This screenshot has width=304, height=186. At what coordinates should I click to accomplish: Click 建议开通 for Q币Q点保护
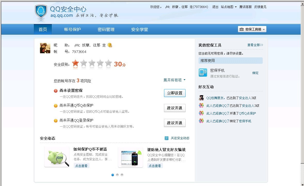coord(175,108)
